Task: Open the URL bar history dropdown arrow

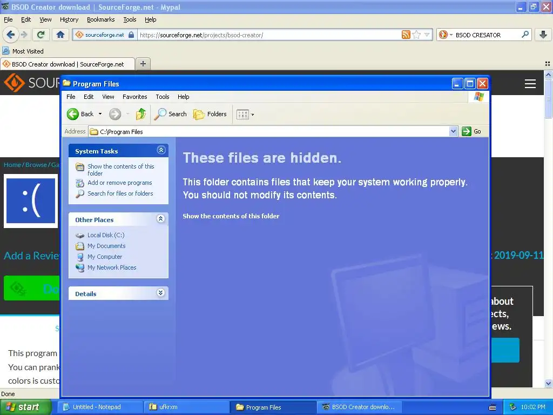Action: click(427, 35)
